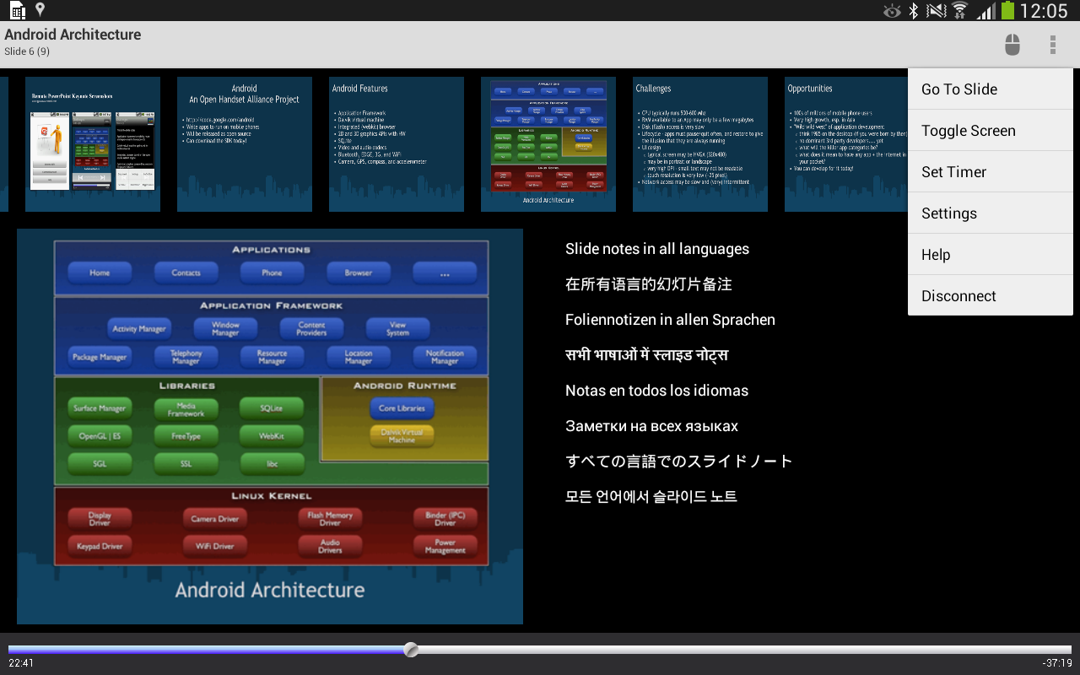Open the Set Timer option
This screenshot has width=1080, height=675.
pyautogui.click(x=991, y=172)
